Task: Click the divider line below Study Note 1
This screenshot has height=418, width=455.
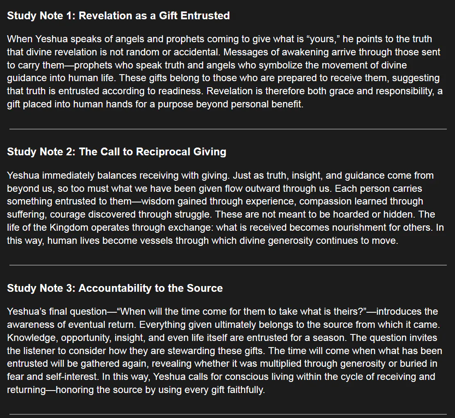Action: (228, 129)
